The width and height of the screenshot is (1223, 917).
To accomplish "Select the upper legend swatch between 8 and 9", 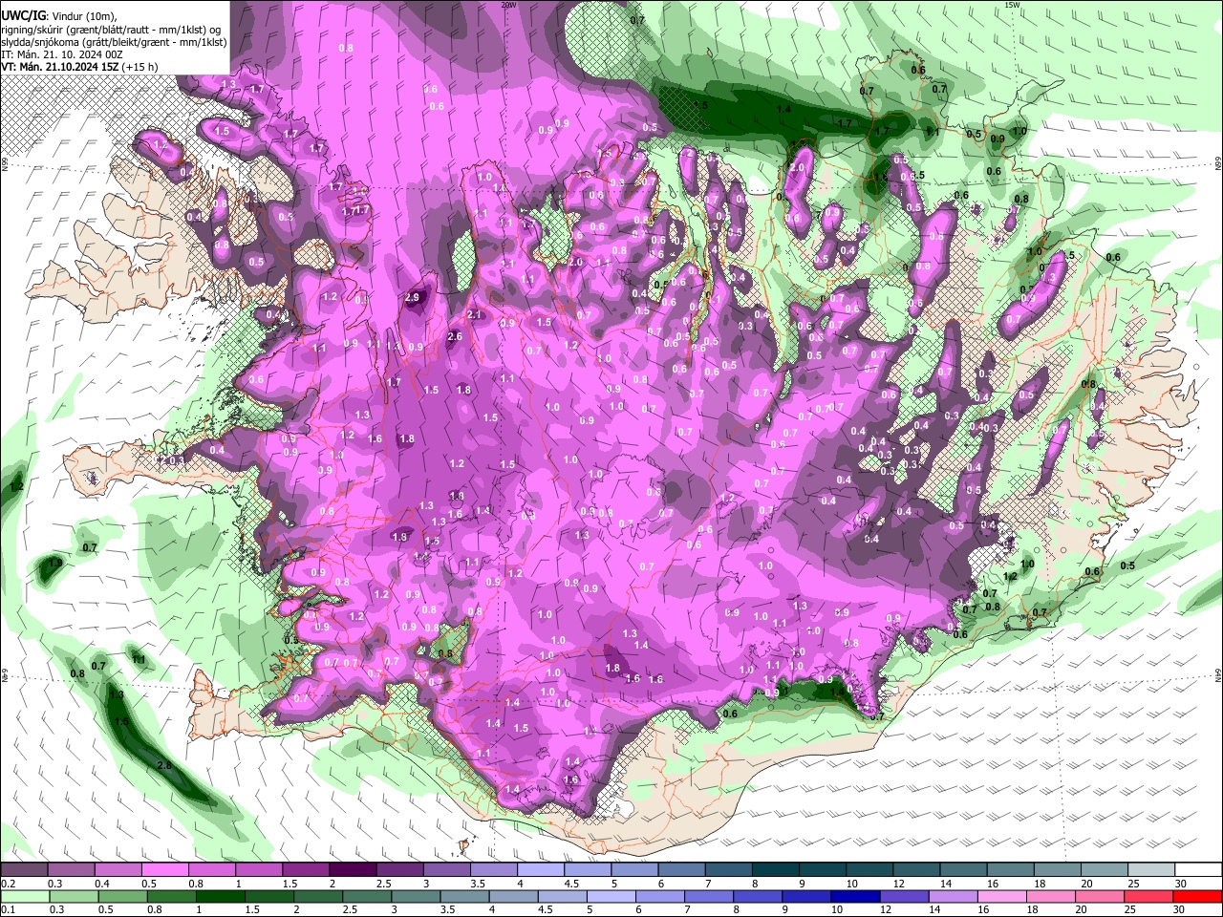I will [x=775, y=869].
